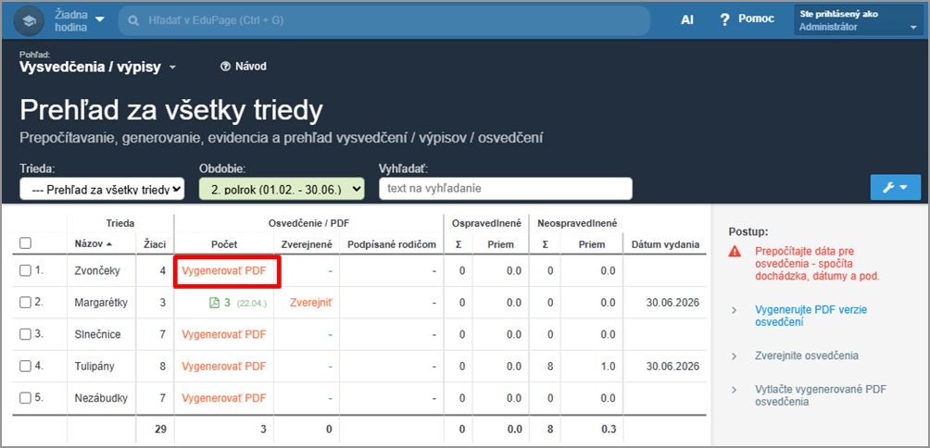Screen dimensions: 930x448
Task: Select the Tulipány row checkbox
Action: 26,366
